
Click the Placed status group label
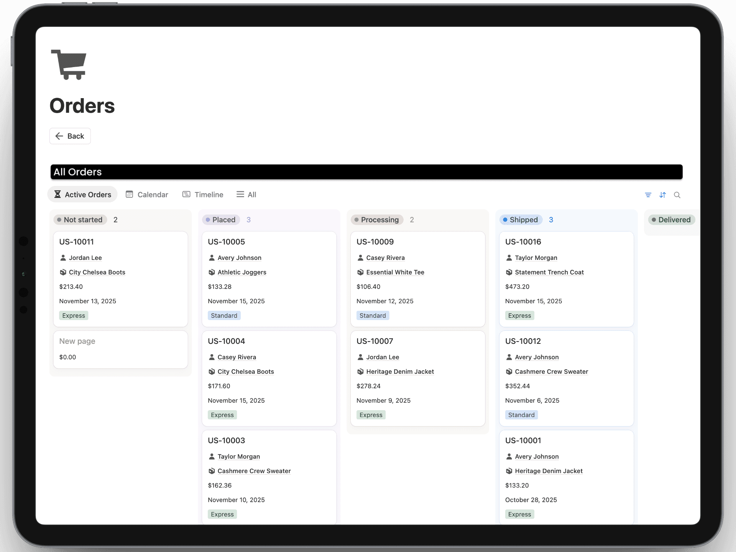pyautogui.click(x=221, y=220)
